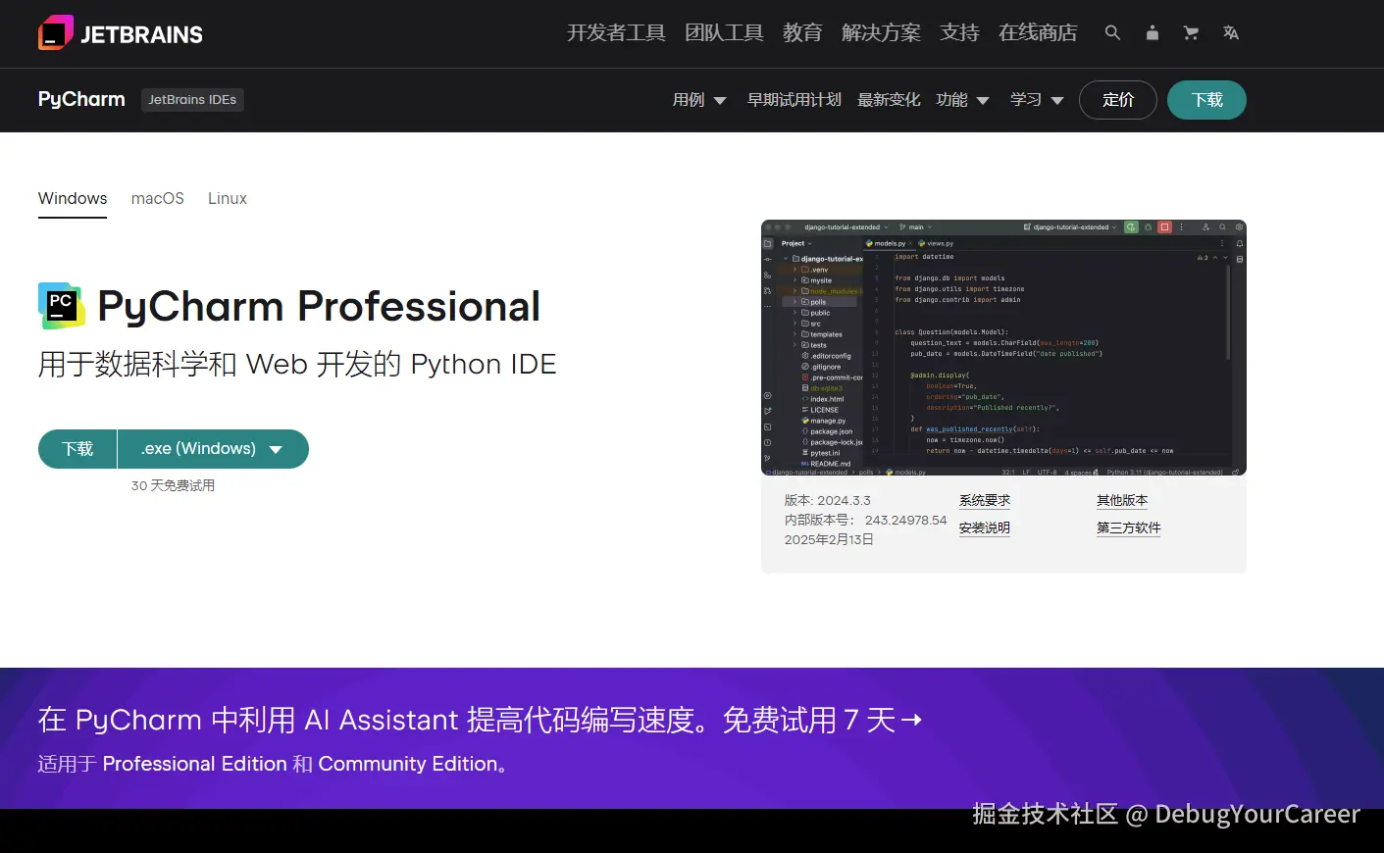Open 支持 menu
The height and width of the screenshot is (853, 1384).
(959, 32)
